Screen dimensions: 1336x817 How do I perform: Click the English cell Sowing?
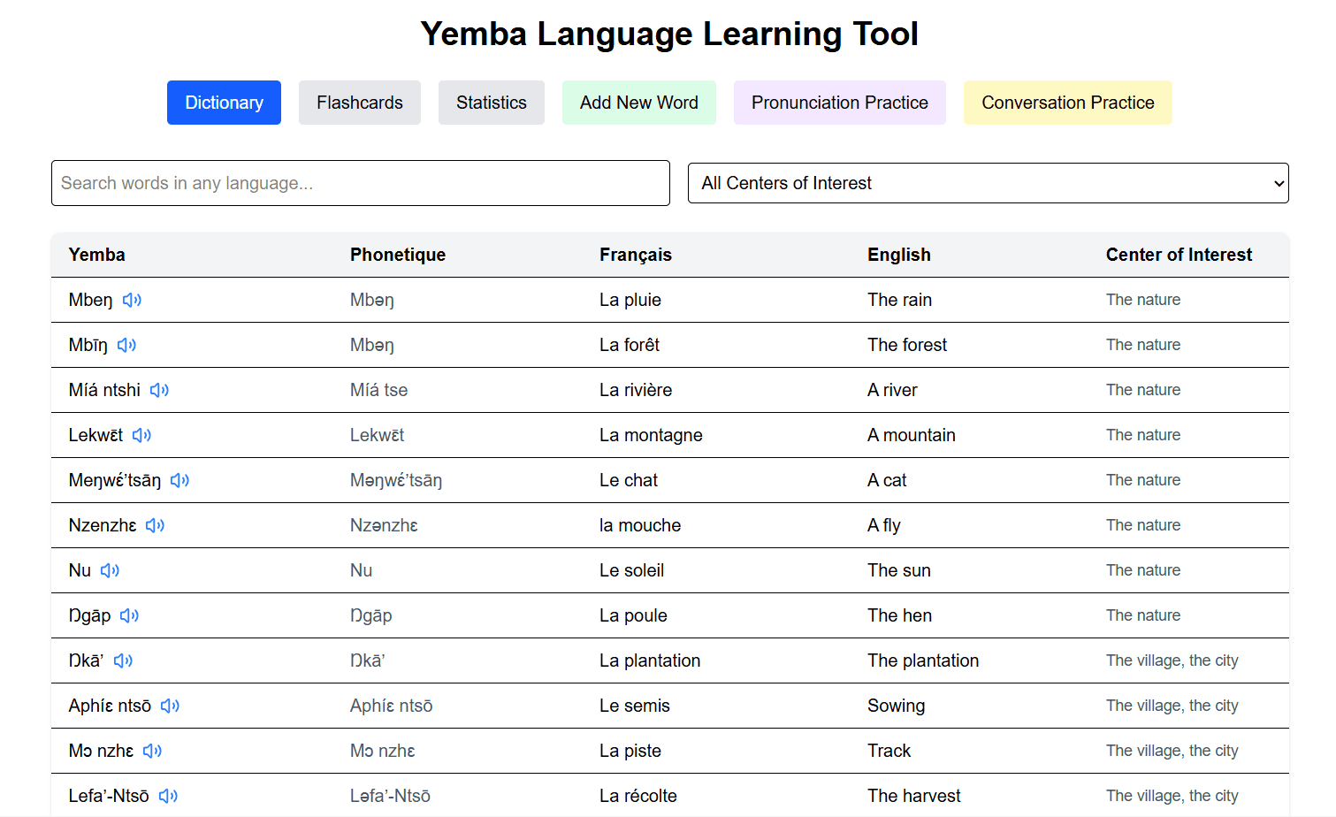897,706
